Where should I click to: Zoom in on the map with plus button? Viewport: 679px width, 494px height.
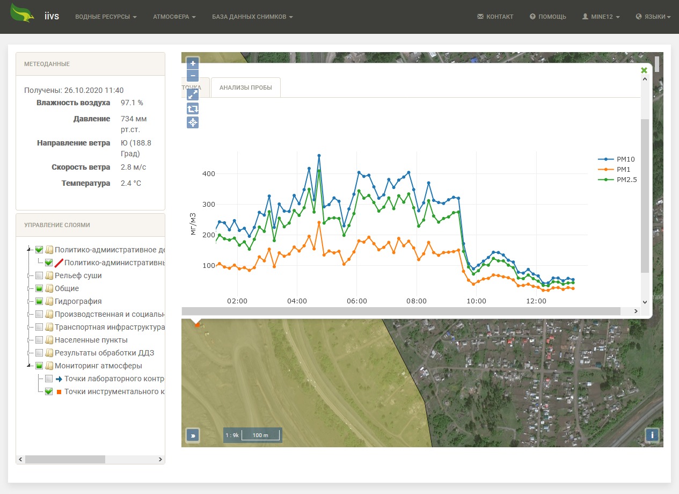click(x=193, y=63)
